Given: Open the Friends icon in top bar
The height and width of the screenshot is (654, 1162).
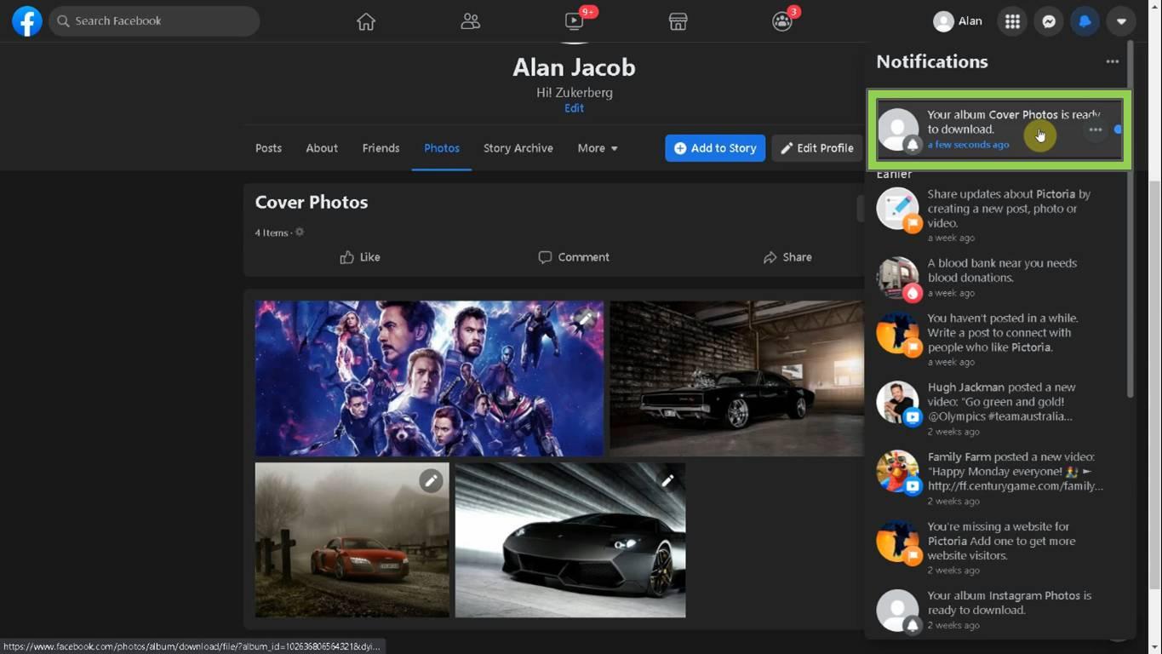Looking at the screenshot, I should click(x=470, y=21).
